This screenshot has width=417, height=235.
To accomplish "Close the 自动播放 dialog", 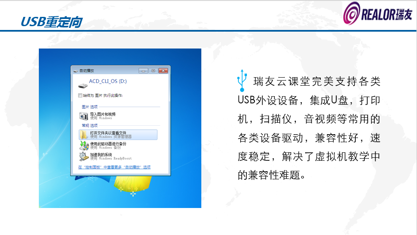I will pyautogui.click(x=163, y=71).
